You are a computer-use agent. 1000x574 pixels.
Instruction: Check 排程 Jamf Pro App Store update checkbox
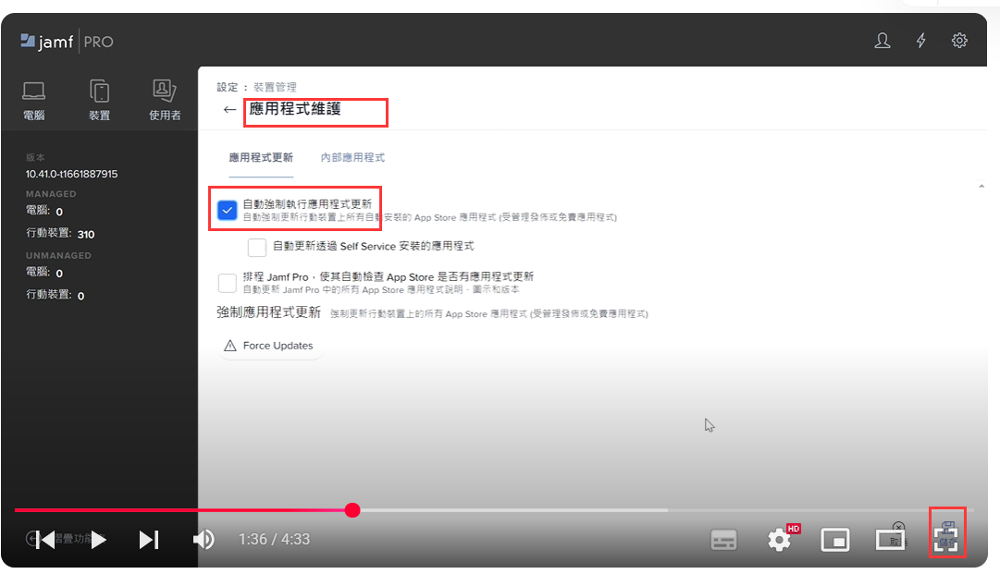227,282
